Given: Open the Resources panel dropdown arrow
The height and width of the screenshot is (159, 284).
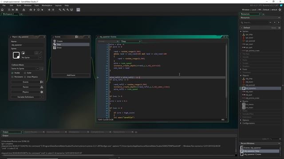Looking at the screenshot, I should pos(279,18).
